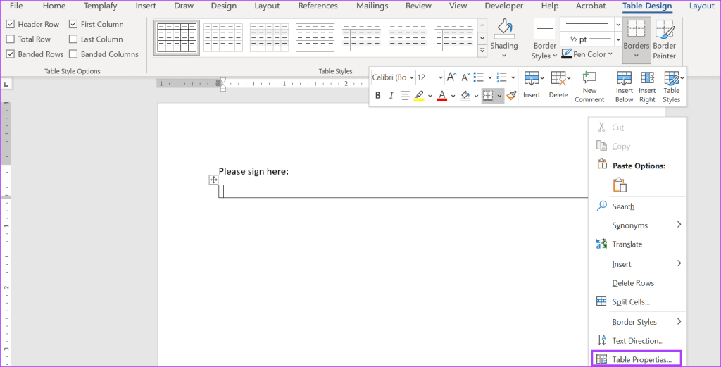
Task: Apply yellow text highlight color
Action: coord(419,96)
